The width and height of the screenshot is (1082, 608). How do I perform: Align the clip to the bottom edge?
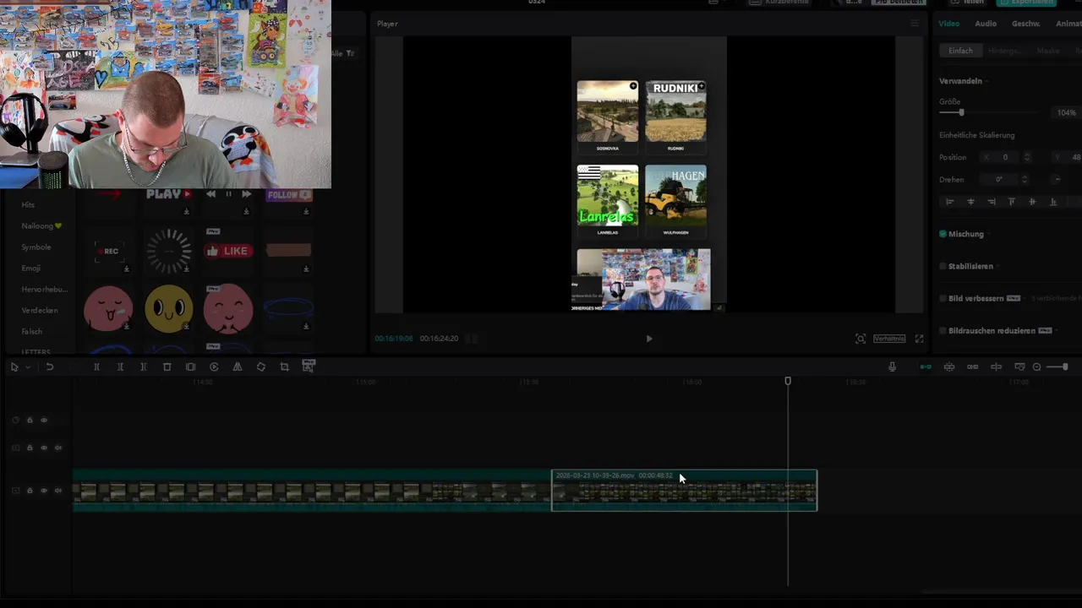[1053, 202]
